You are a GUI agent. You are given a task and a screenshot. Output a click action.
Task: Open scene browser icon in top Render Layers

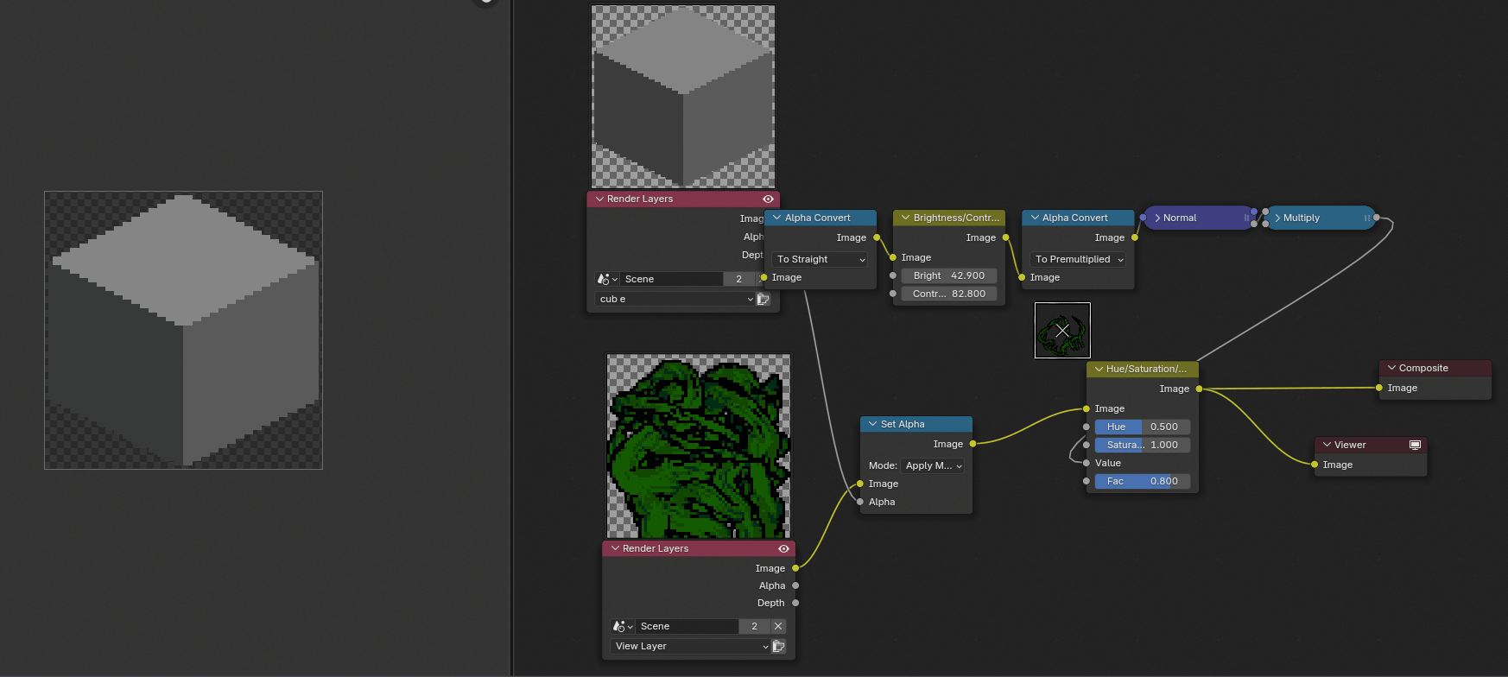pyautogui.click(x=605, y=279)
